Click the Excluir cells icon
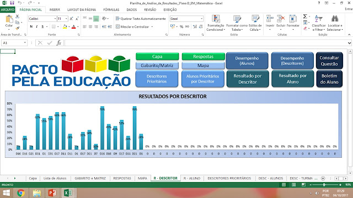 click(x=281, y=19)
